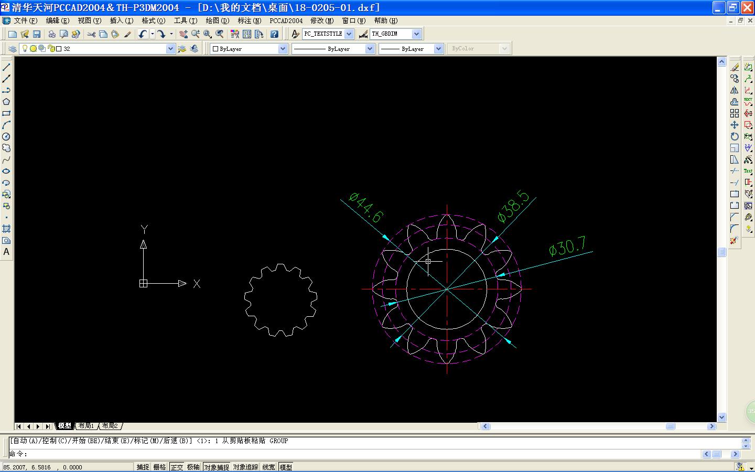
Task: Toggle 极轴 polar tracking in status bar
Action: coord(193,467)
